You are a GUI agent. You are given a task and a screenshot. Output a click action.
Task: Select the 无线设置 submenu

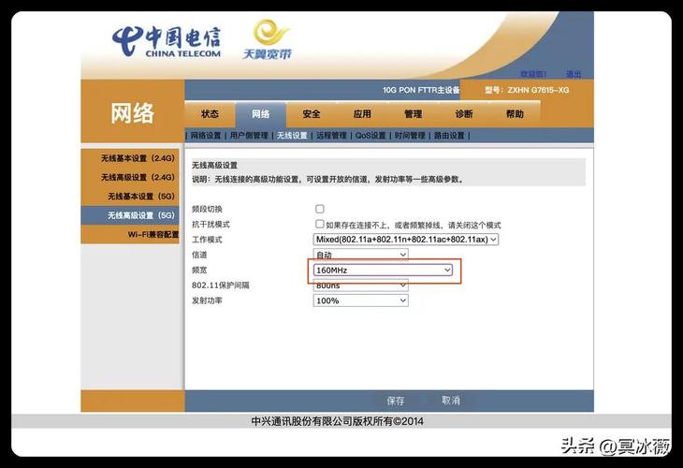tap(292, 136)
